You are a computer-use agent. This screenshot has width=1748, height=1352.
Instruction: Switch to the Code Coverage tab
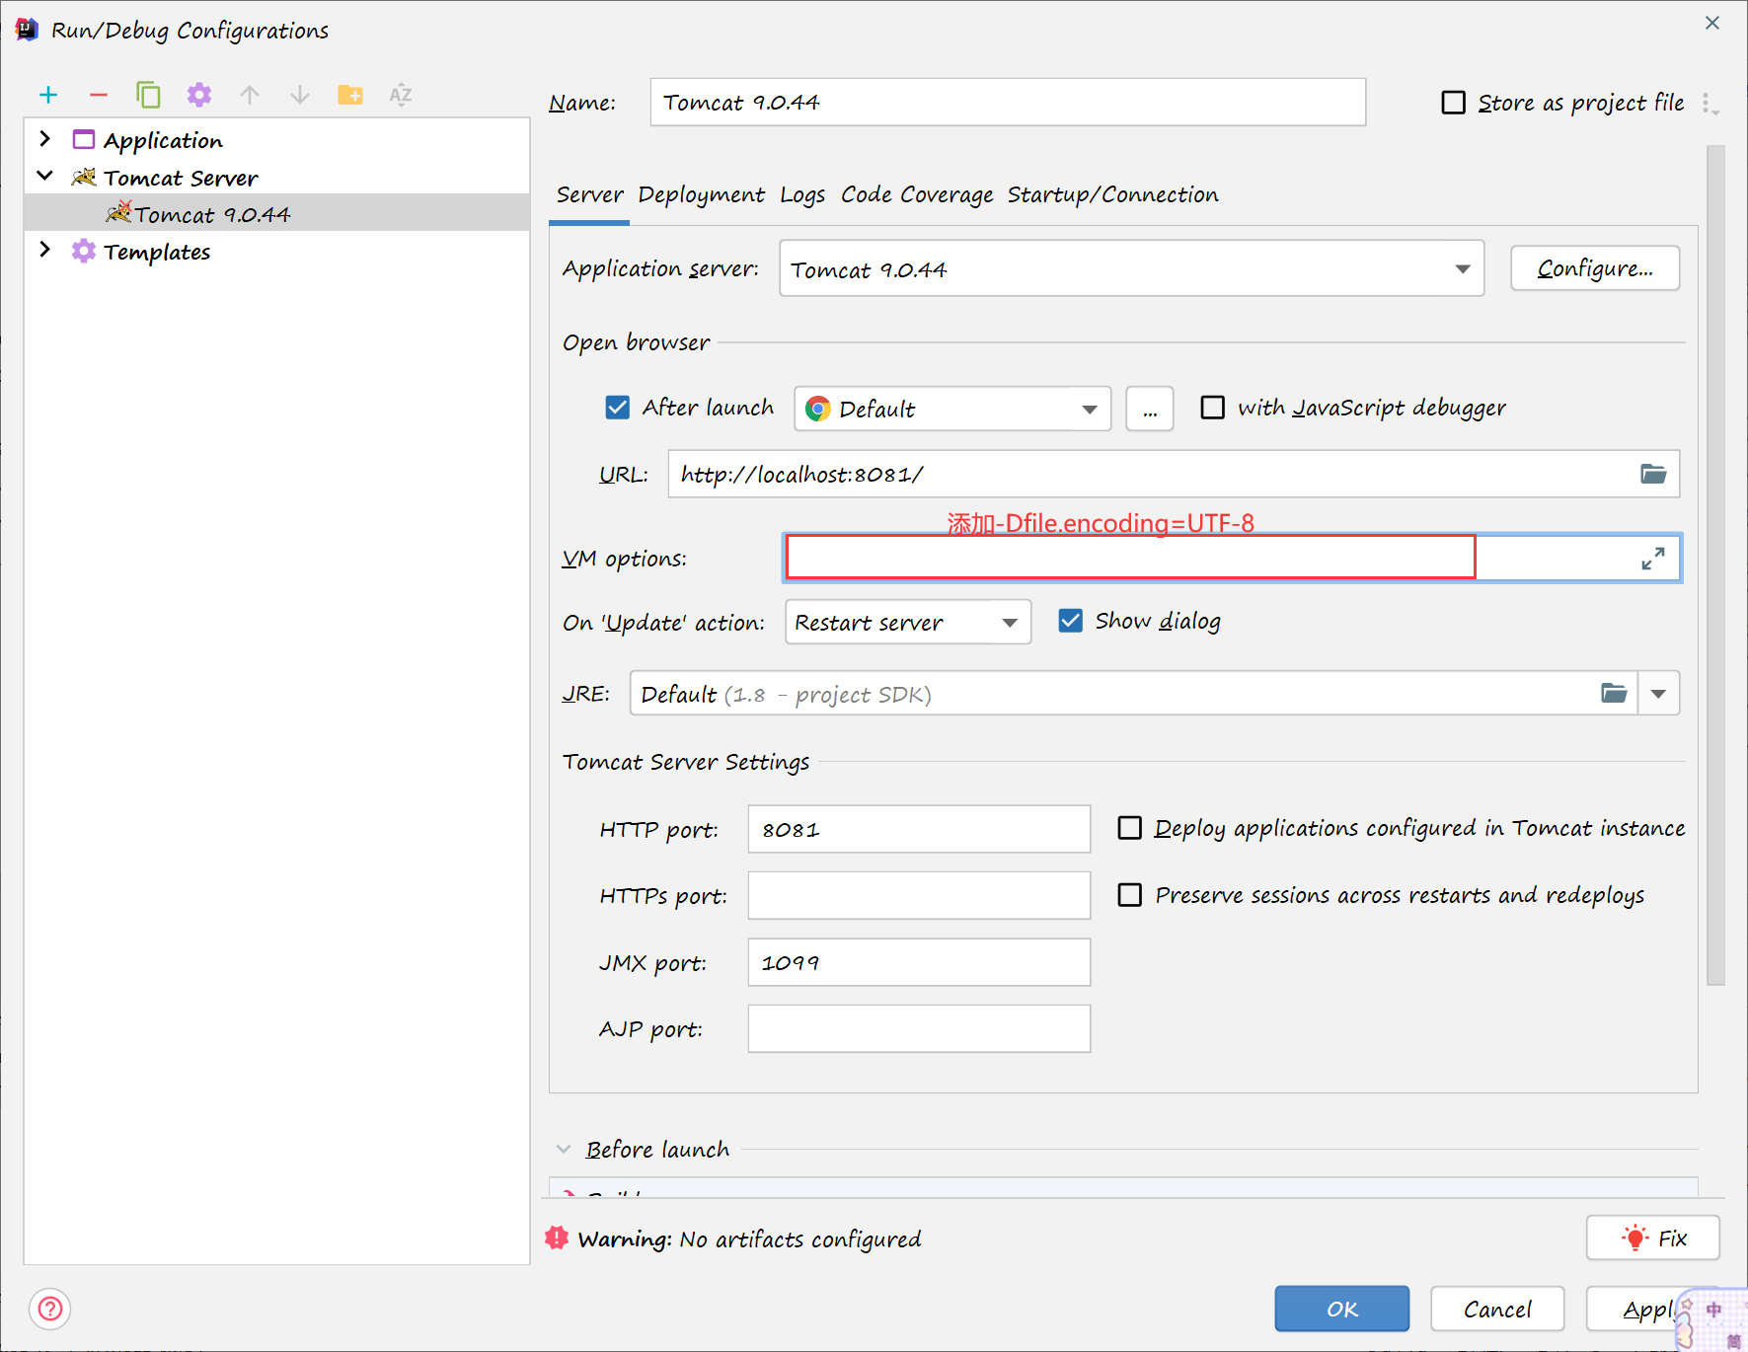(x=917, y=194)
